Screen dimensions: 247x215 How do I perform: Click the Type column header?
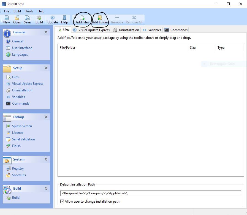pos(230,48)
